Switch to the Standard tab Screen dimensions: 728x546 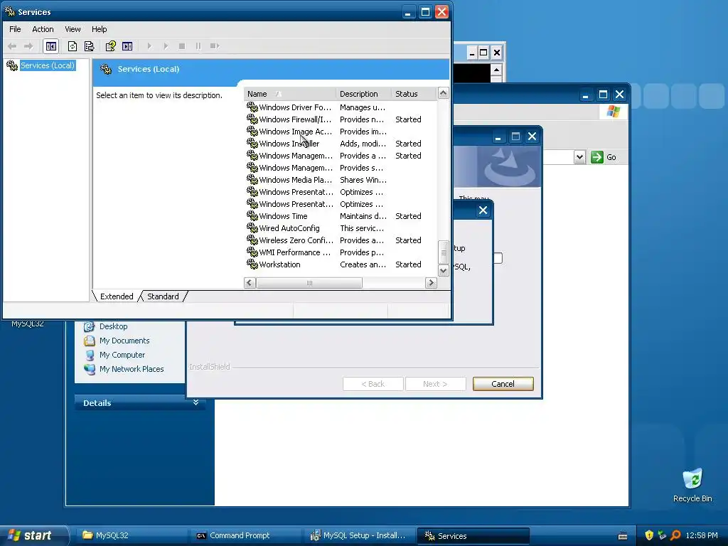point(163,296)
